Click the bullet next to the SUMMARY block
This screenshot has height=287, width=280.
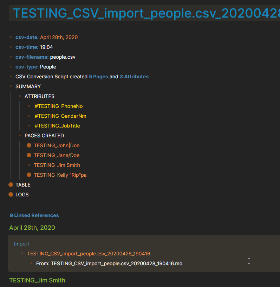tap(11, 86)
